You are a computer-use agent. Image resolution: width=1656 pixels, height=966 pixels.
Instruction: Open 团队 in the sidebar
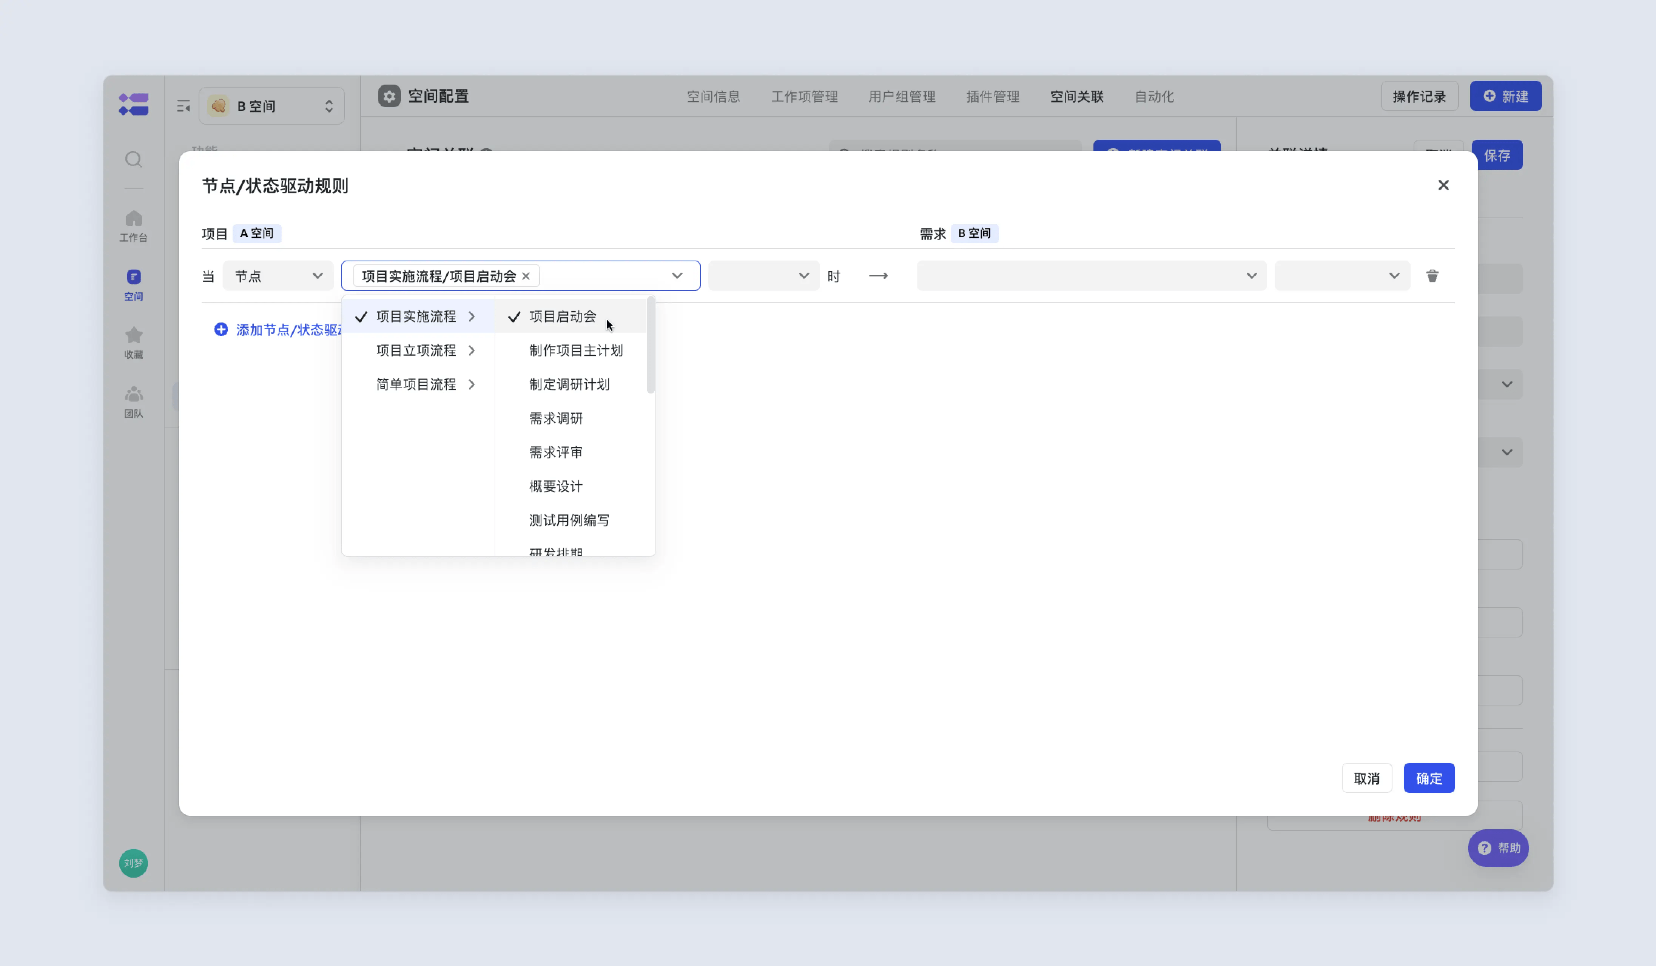pos(133,401)
